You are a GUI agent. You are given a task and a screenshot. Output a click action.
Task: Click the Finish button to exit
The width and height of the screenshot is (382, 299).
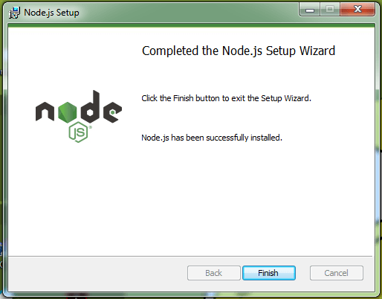[x=269, y=273]
